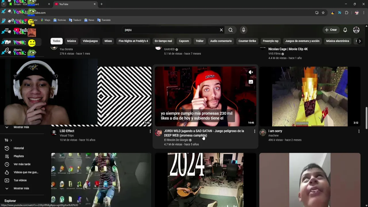
Task: Click the install app icon in address bar
Action: click(x=317, y=13)
